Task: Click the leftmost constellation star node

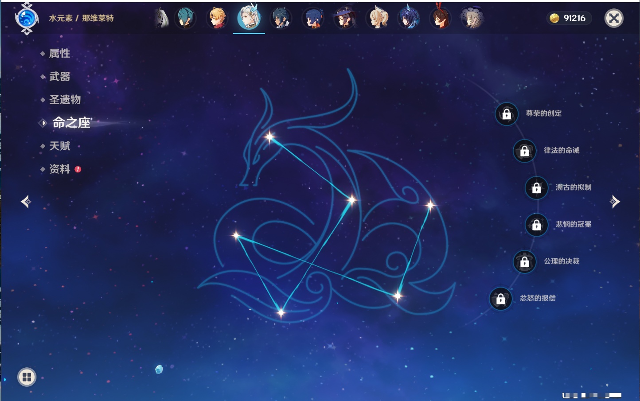Action: pyautogui.click(x=236, y=235)
